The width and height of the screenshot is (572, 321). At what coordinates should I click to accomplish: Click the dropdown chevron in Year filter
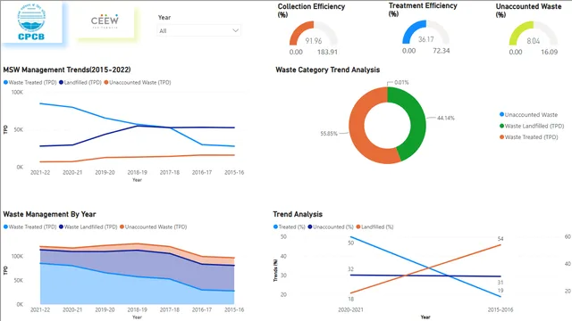coord(236,30)
